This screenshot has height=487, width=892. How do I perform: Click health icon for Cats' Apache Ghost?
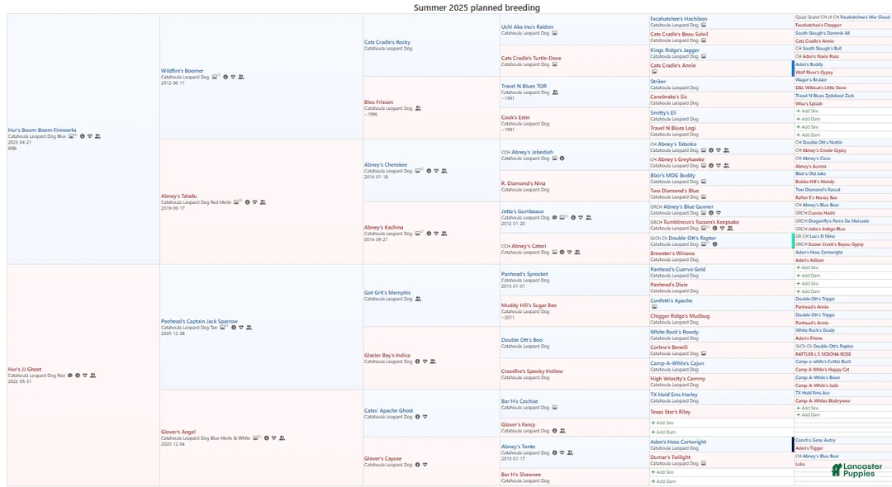point(425,417)
